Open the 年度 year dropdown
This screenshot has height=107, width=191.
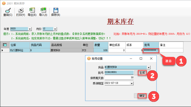[30, 29]
